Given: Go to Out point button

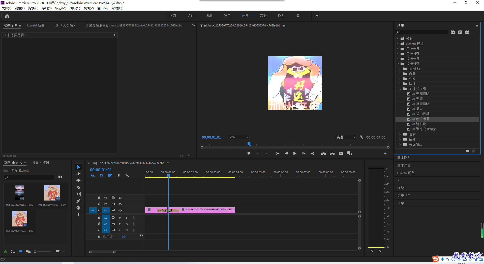Looking at the screenshot, I should 312,153.
